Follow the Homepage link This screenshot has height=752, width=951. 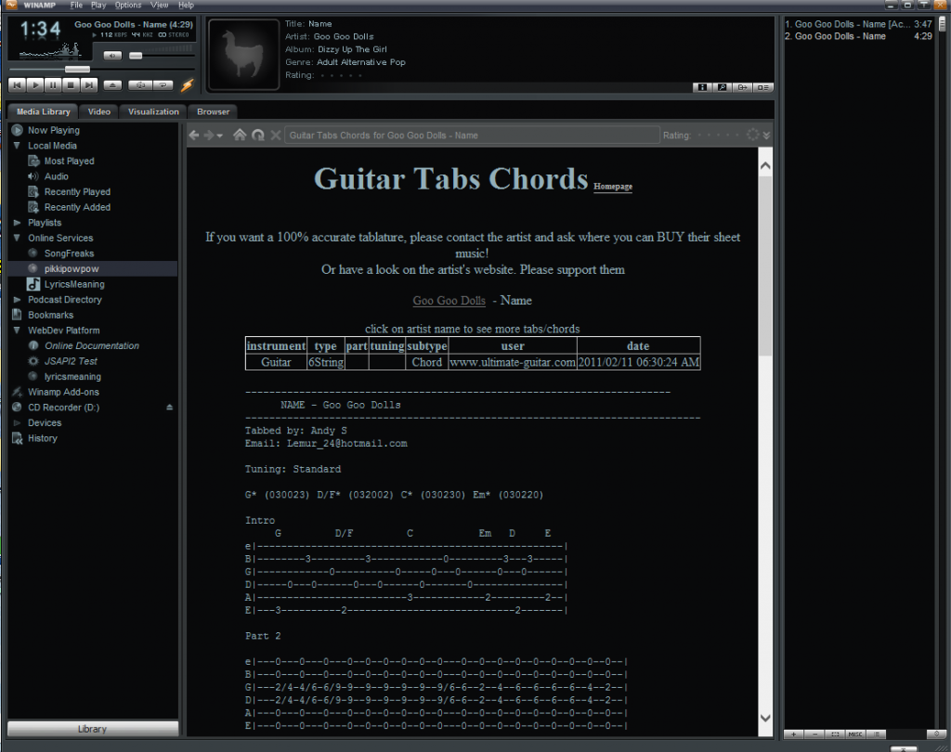point(613,187)
